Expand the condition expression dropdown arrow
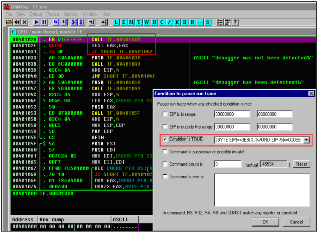This screenshot has height=233, width=318. click(x=306, y=140)
